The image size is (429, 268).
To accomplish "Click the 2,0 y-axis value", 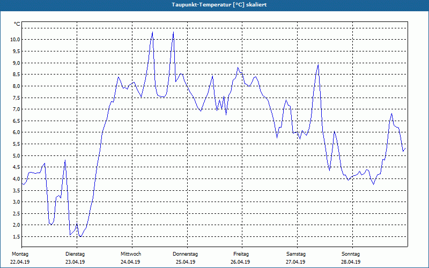I will pos(16,225).
